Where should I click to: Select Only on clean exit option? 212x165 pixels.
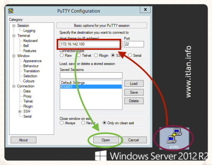[x=105, y=123]
